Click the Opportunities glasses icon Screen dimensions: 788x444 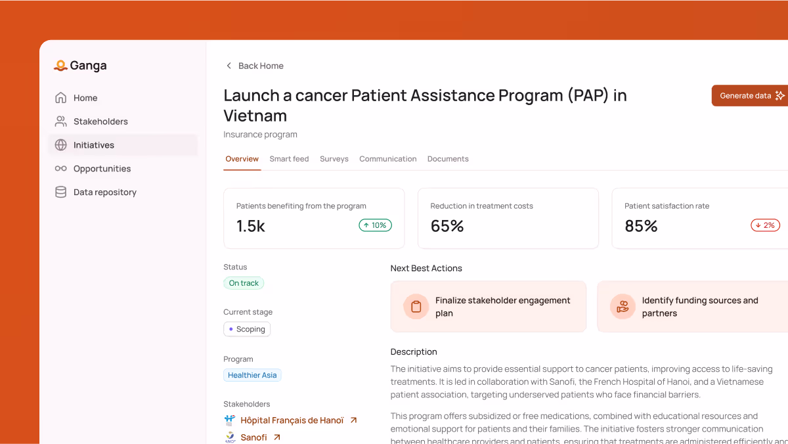[60, 169]
